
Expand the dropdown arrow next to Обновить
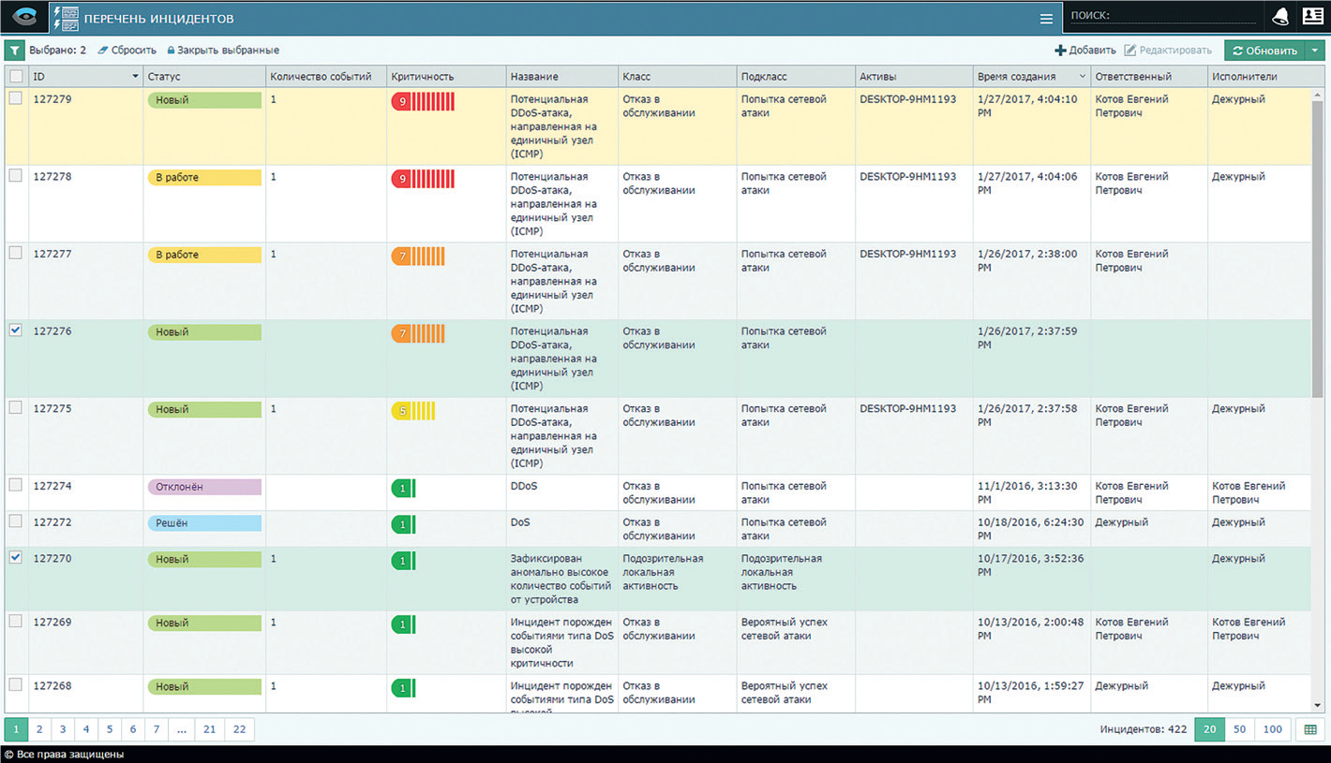click(1315, 51)
